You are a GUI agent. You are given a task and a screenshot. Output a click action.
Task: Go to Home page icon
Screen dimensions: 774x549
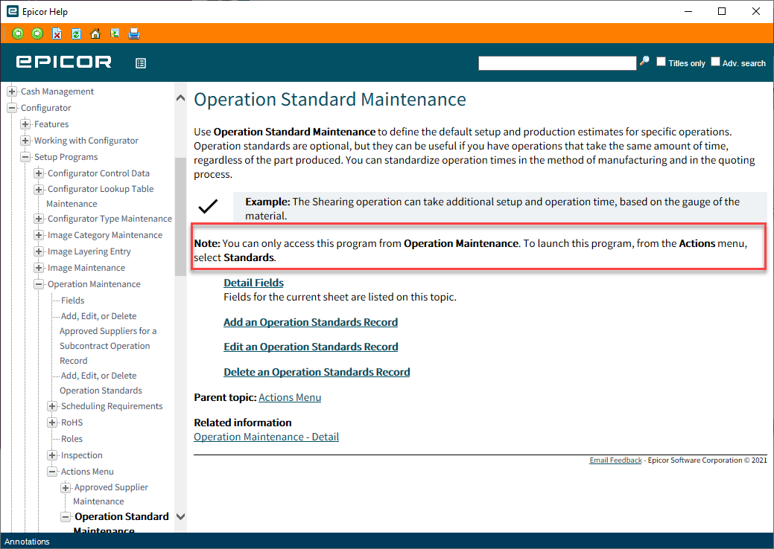point(95,33)
